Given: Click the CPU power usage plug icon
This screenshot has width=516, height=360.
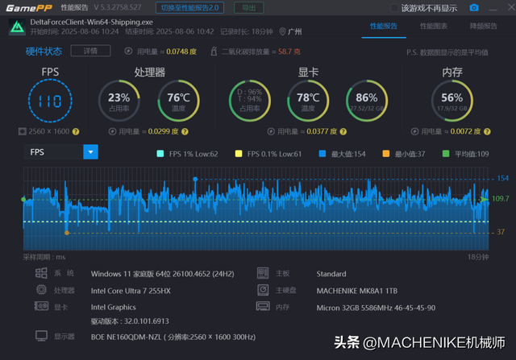Looking at the screenshot, I should [x=113, y=131].
